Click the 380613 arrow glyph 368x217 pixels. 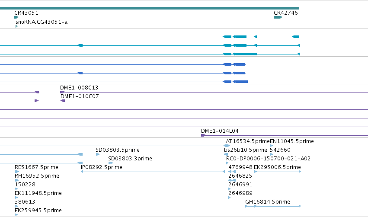tap(16, 206)
